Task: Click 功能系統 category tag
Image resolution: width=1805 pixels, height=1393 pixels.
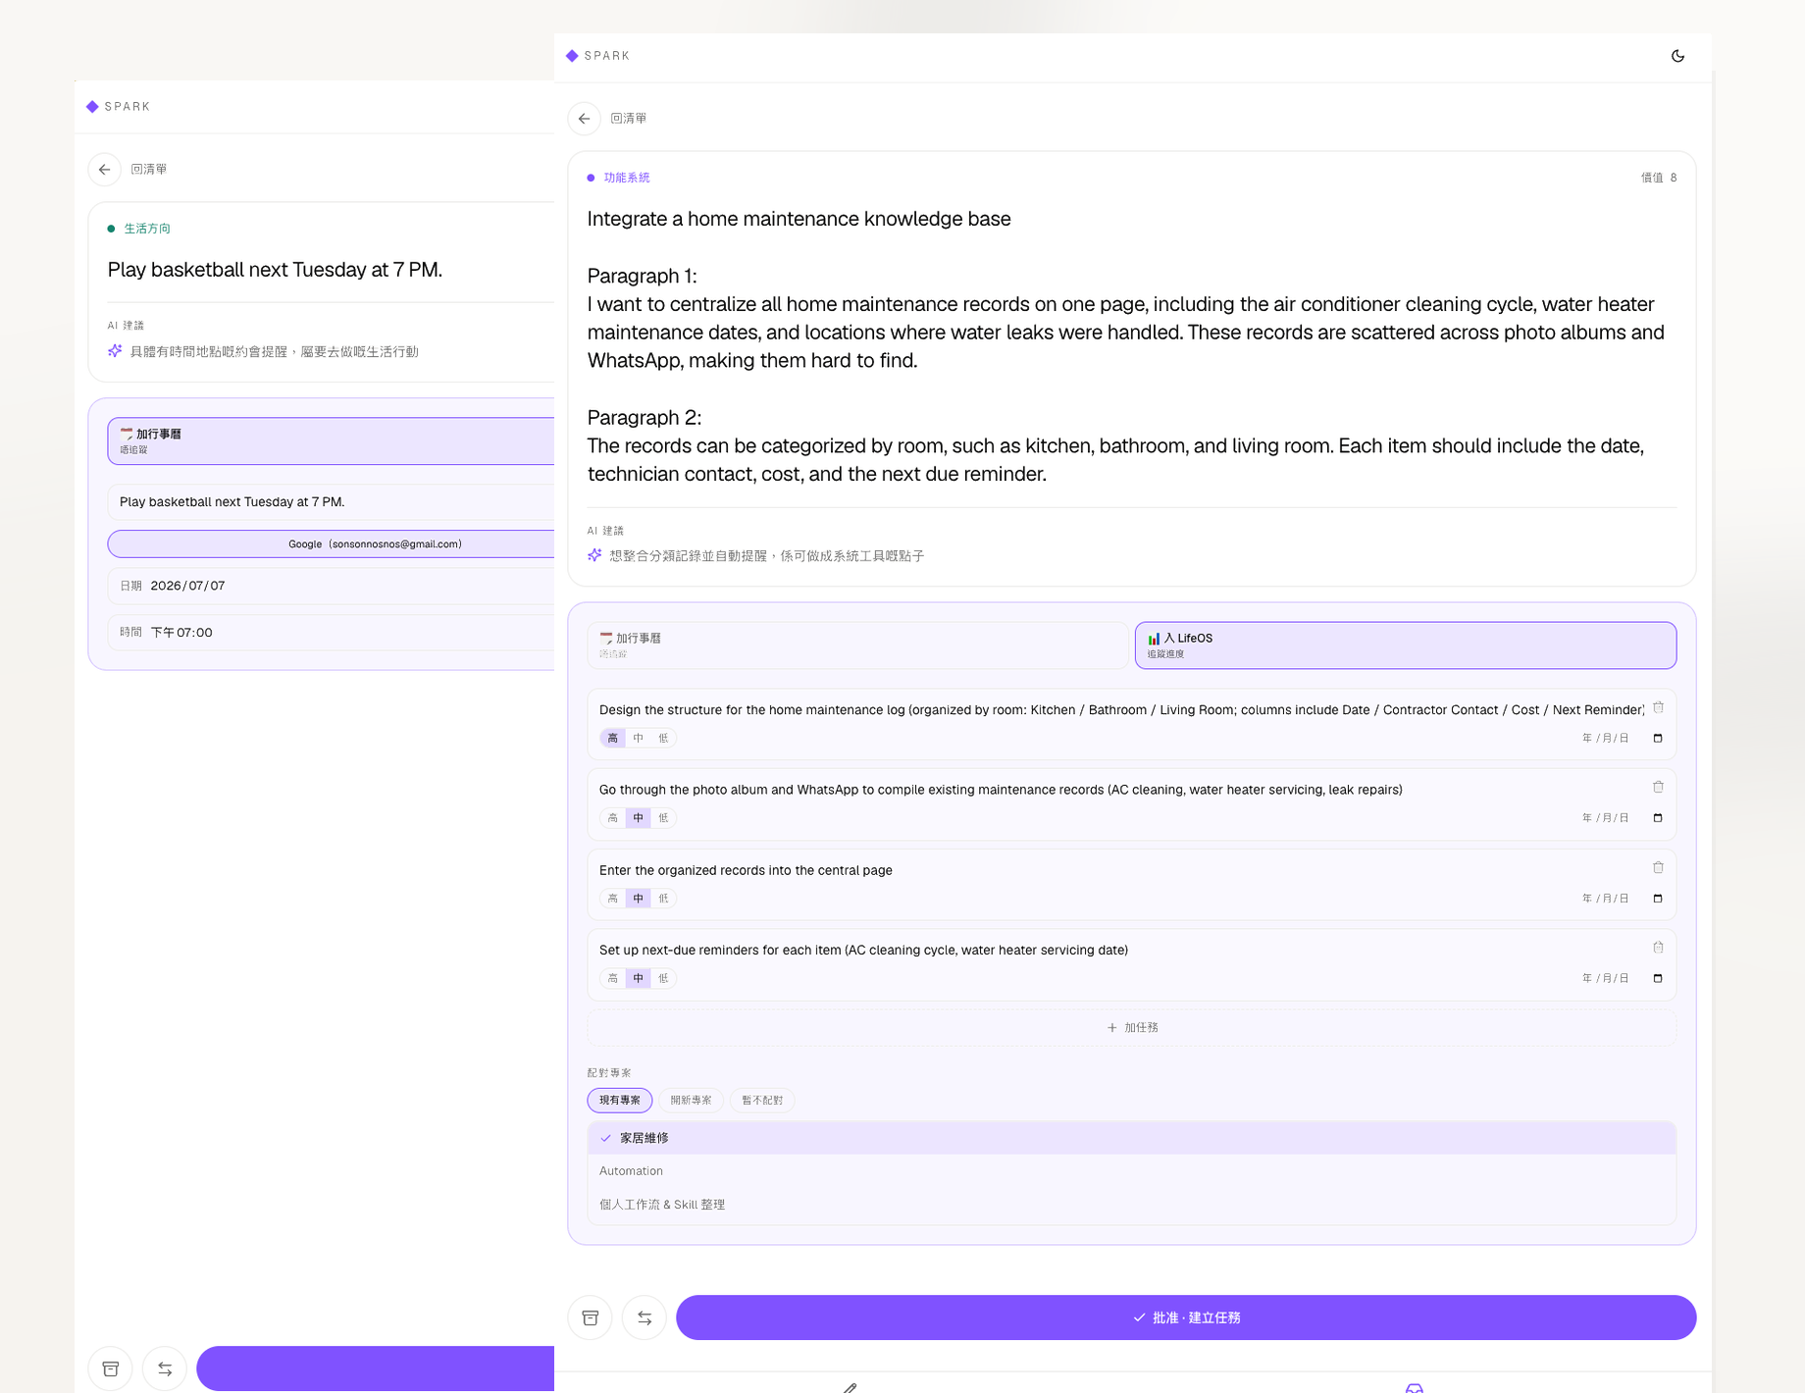Action: (x=619, y=178)
